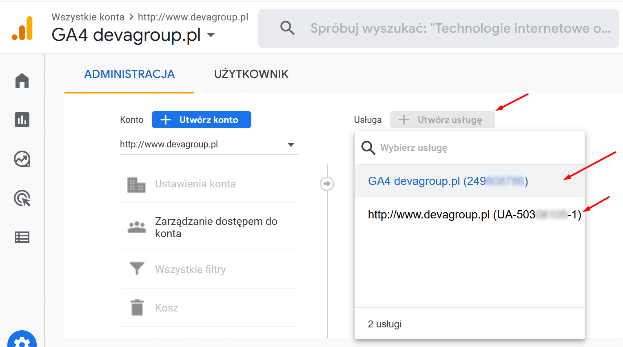
Task: Open the Advertising cursor-target icon
Action: (x=22, y=198)
